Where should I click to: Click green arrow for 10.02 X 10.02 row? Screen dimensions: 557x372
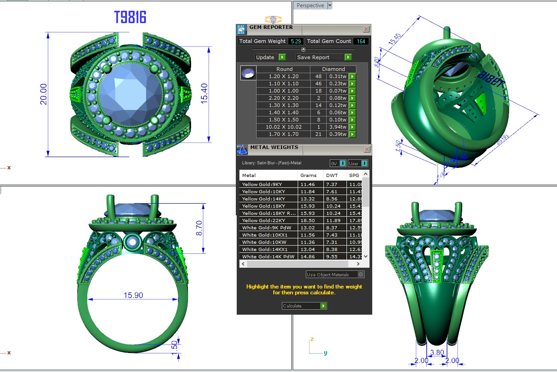pyautogui.click(x=352, y=127)
